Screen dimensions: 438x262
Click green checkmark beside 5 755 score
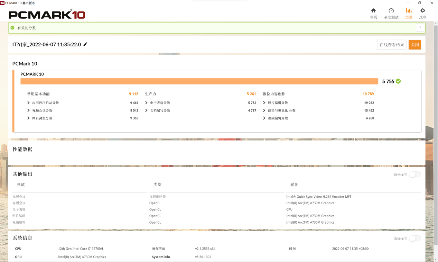tap(398, 81)
